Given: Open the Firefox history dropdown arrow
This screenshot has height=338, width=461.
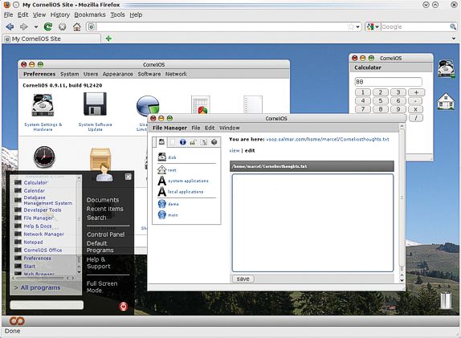Looking at the screenshot, I should (x=36, y=26).
